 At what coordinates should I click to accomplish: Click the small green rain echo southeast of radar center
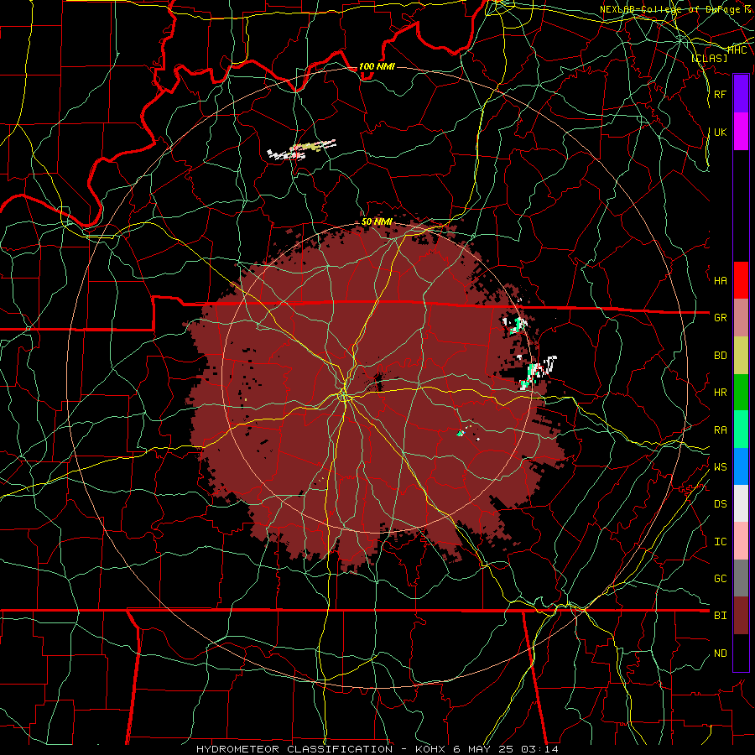pyautogui.click(x=461, y=434)
